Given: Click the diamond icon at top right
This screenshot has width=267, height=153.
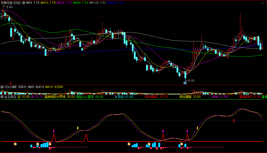Looking at the screenshot, I should click(x=263, y=3).
